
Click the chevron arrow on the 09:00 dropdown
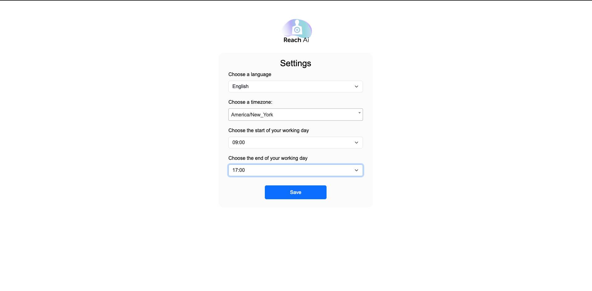pyautogui.click(x=356, y=143)
